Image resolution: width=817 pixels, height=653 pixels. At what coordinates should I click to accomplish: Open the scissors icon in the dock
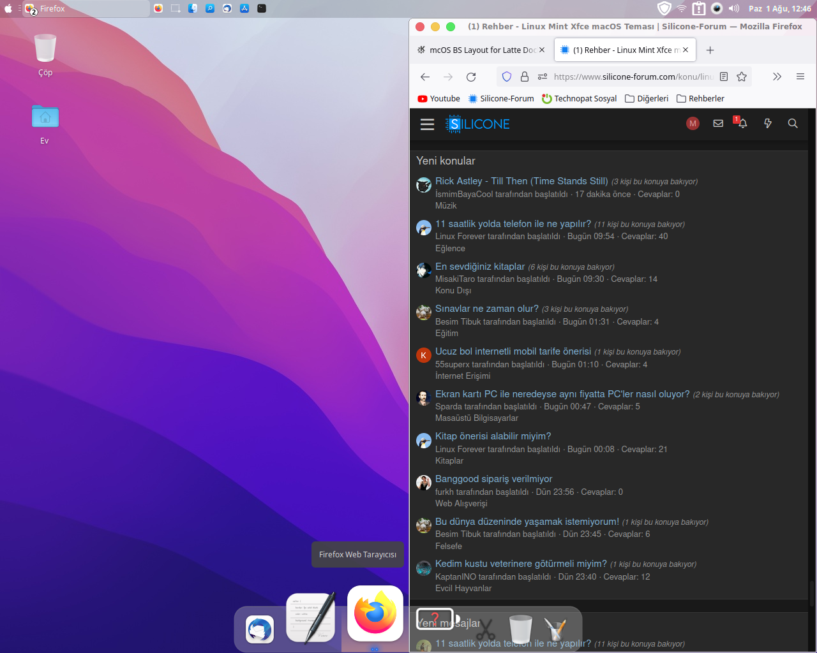click(x=485, y=630)
